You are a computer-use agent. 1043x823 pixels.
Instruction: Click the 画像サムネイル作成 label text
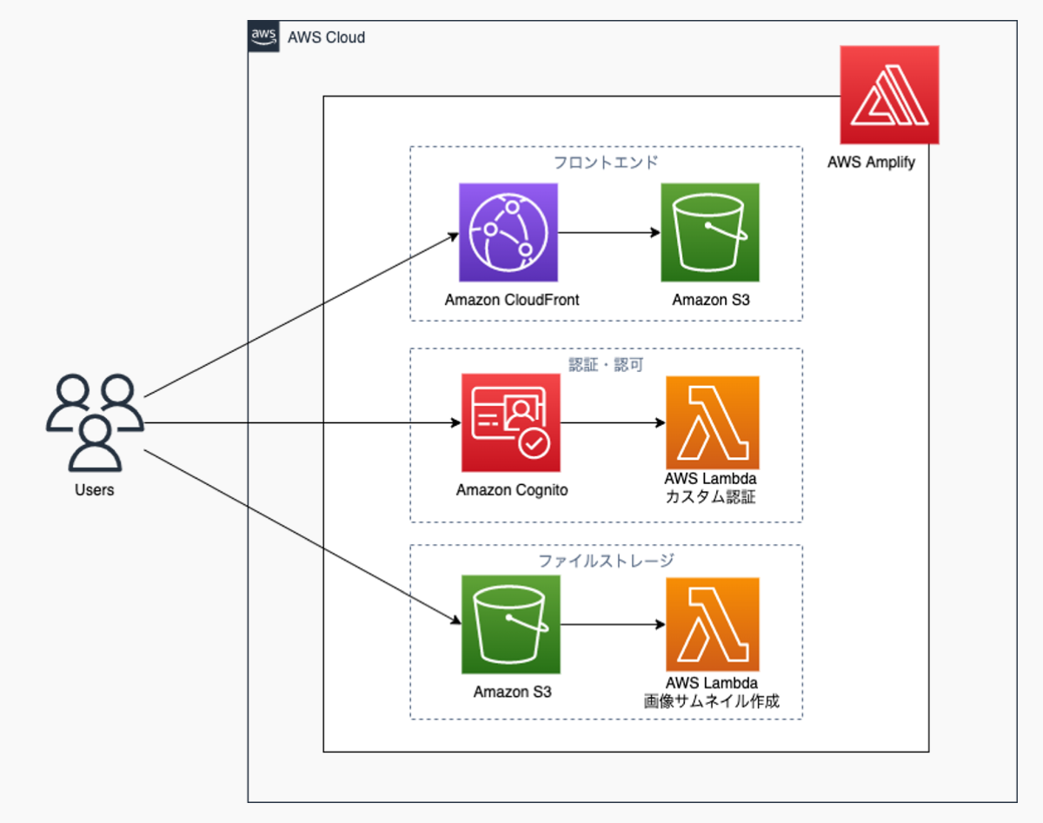[x=711, y=700]
